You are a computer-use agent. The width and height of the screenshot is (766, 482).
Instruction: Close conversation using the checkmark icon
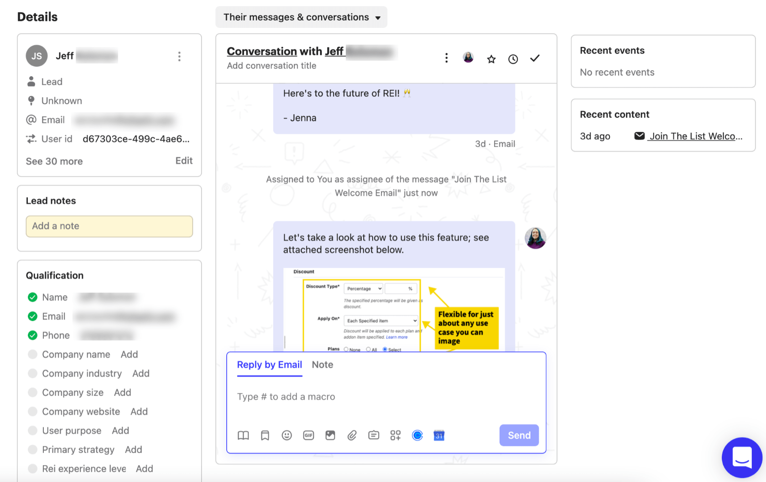(535, 58)
